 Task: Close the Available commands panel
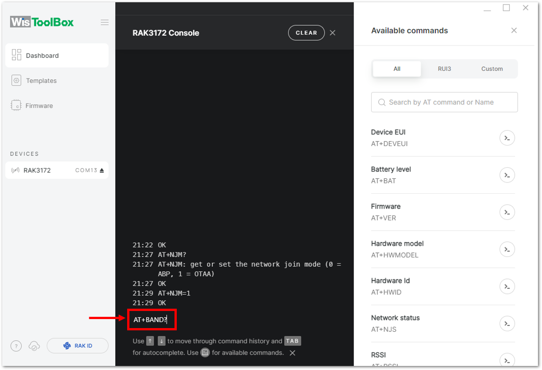coord(514,31)
